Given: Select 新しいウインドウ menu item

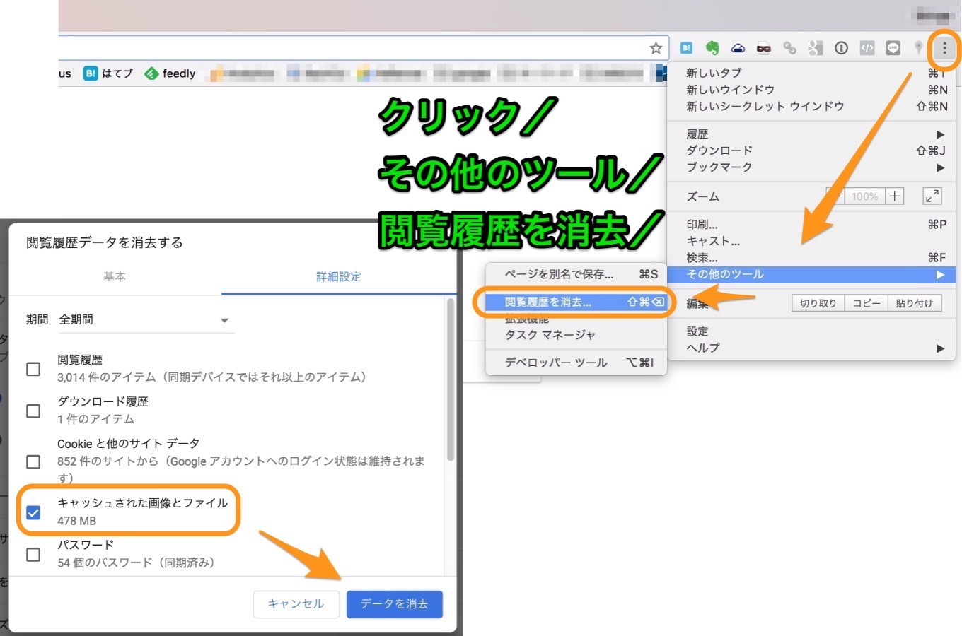Looking at the screenshot, I should [811, 90].
